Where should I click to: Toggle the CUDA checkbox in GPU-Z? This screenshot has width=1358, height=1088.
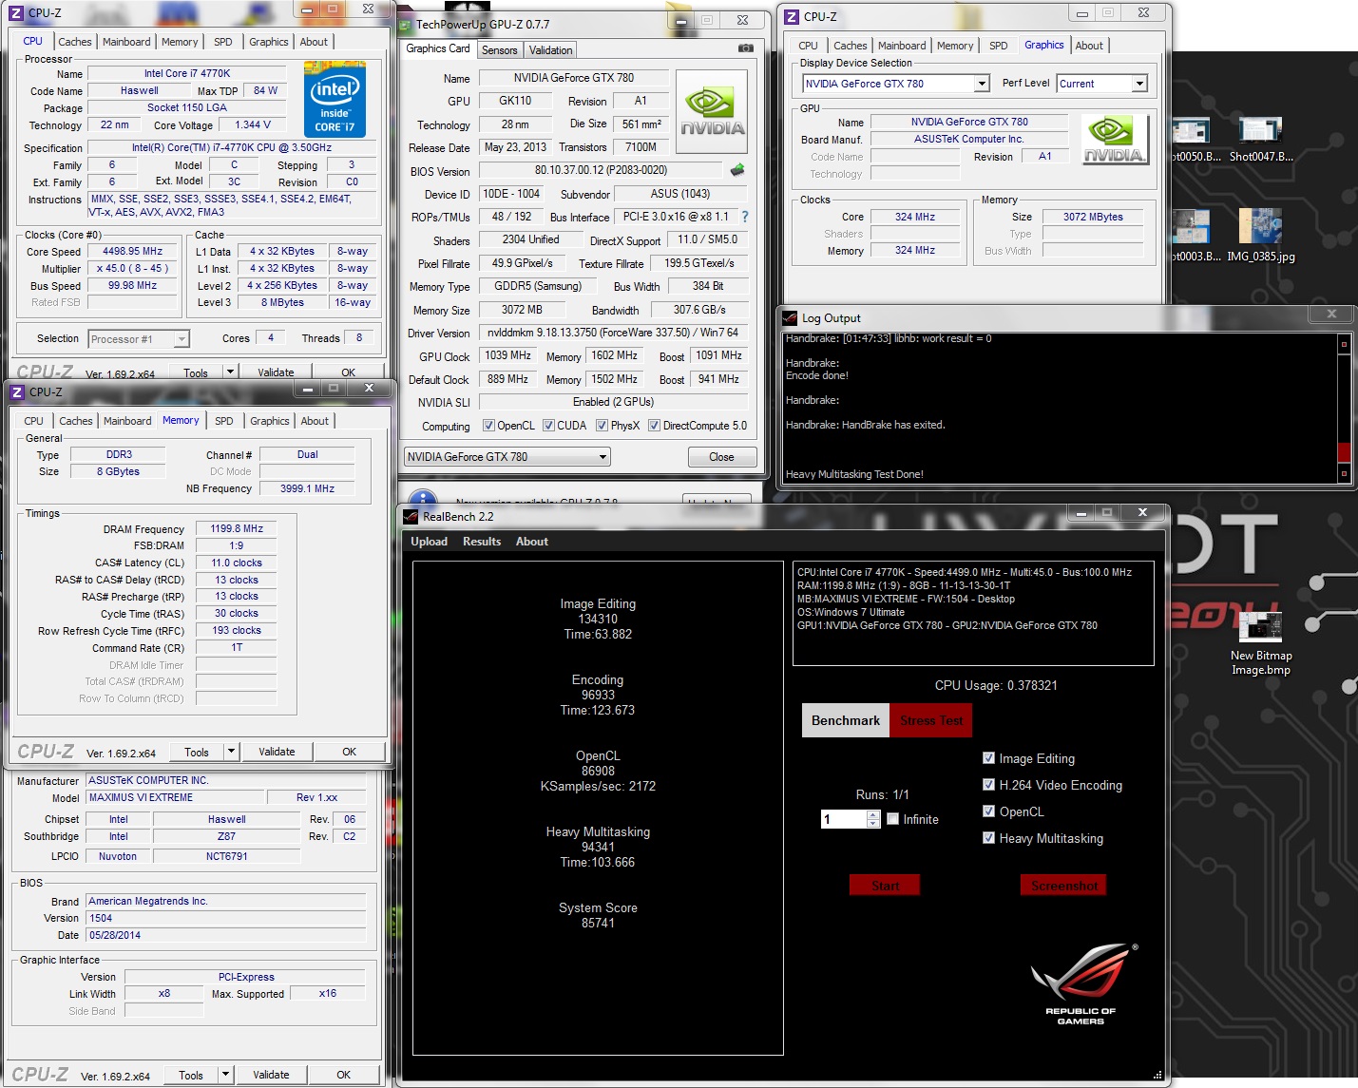click(x=548, y=426)
